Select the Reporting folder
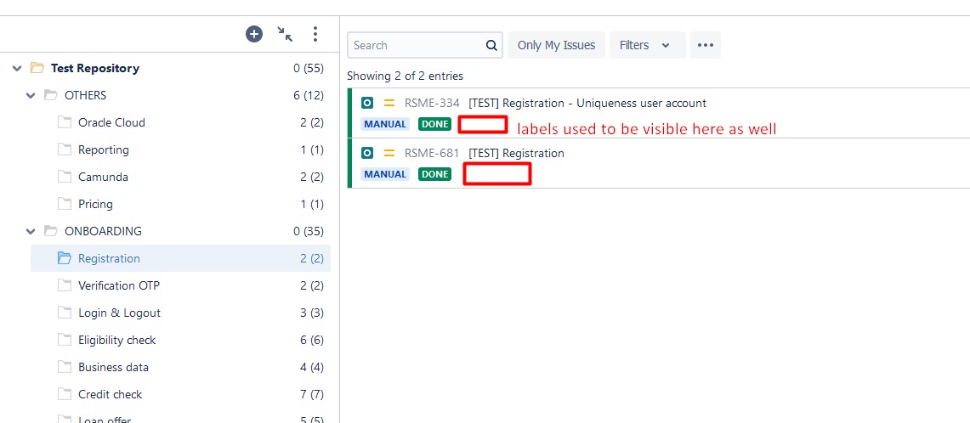This screenshot has height=423, width=970. (x=104, y=149)
